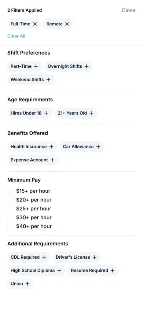Add Hires Under 18 via plus icon
This screenshot has height=311, width=143.
(46, 113)
